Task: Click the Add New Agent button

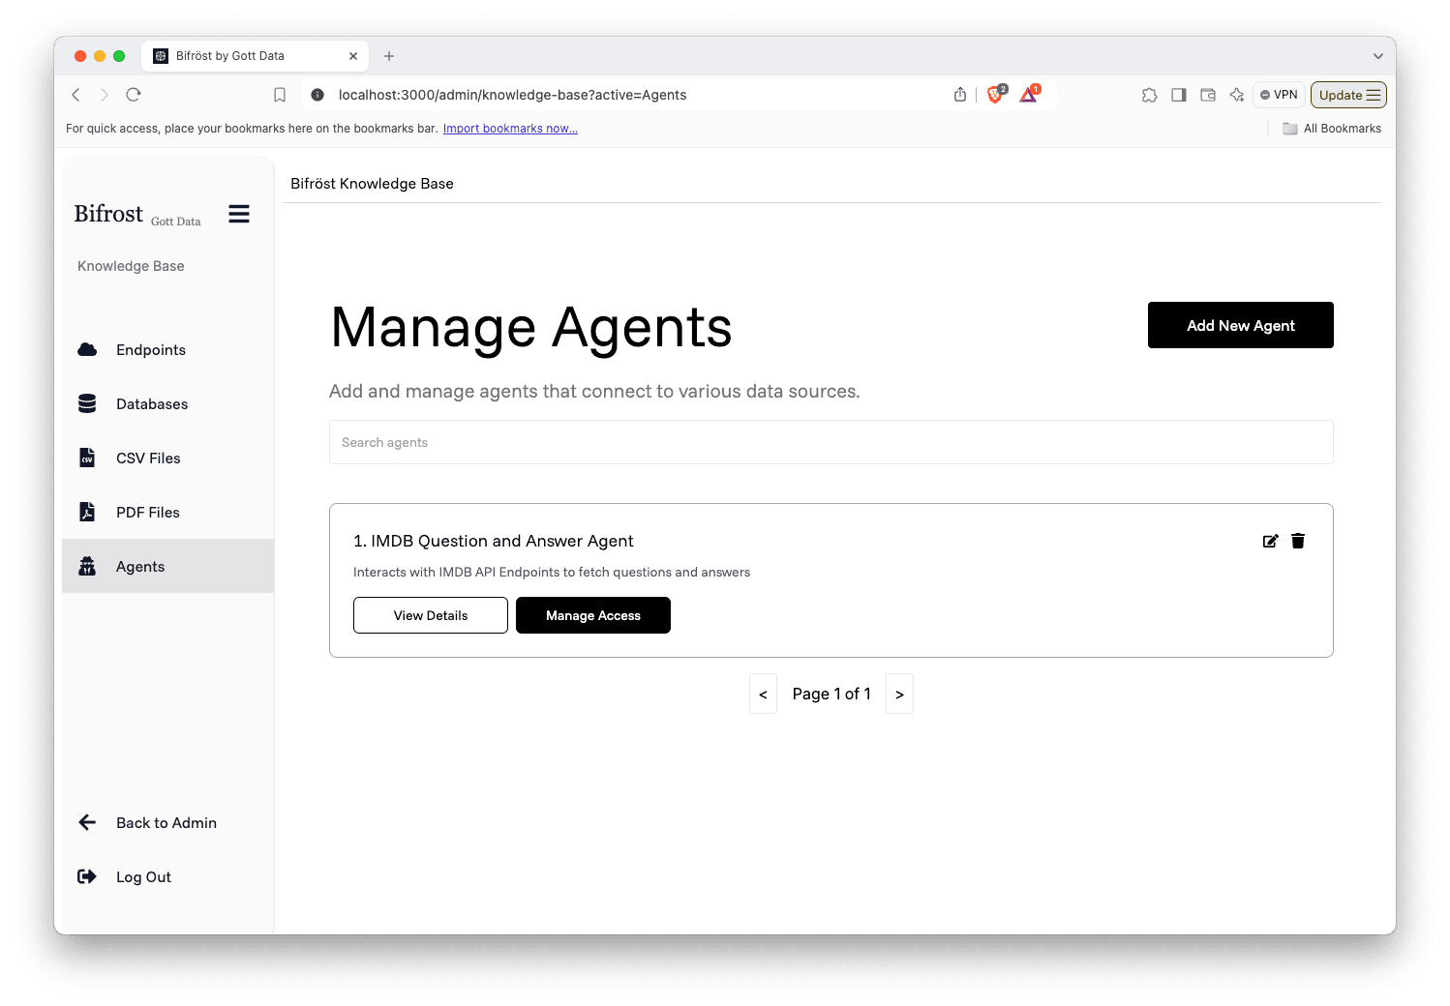Action: [x=1240, y=325]
